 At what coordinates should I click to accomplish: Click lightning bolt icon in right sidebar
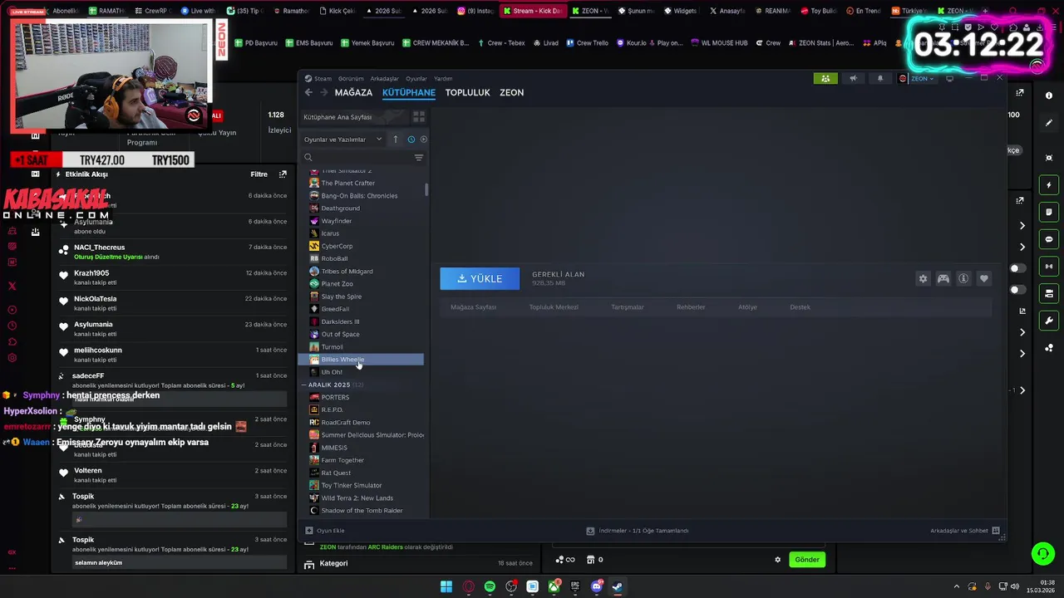[1049, 185]
